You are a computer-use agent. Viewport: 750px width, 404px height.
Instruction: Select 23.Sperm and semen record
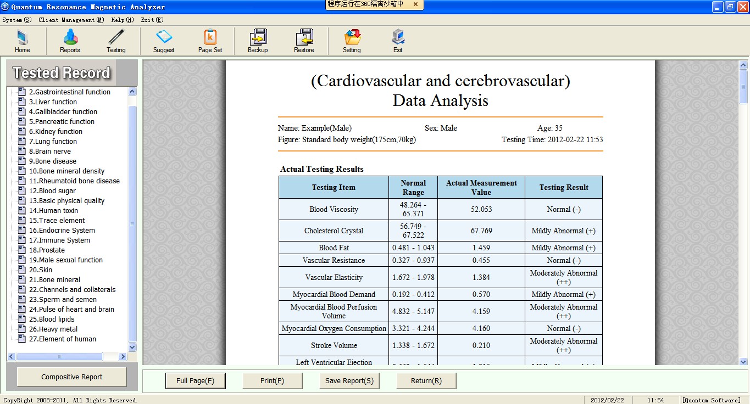(63, 299)
